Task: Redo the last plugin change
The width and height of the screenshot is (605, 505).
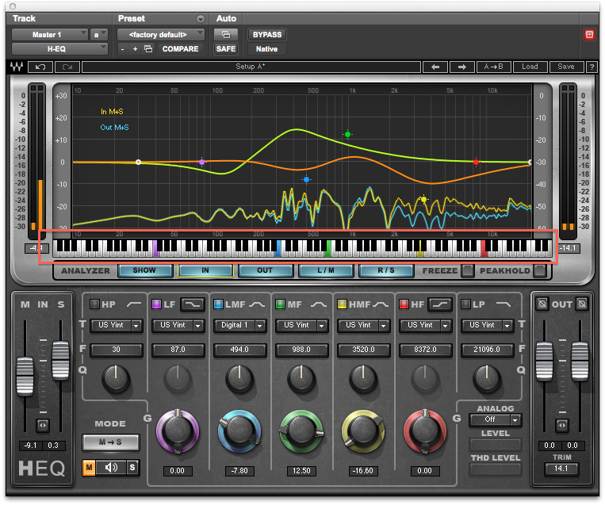Action: (67, 67)
